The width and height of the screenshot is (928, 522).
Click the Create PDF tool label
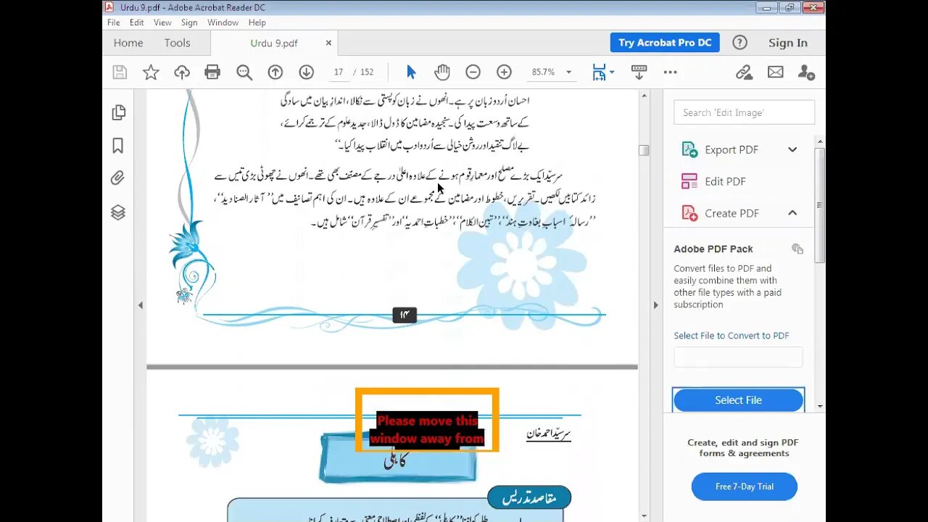click(732, 213)
